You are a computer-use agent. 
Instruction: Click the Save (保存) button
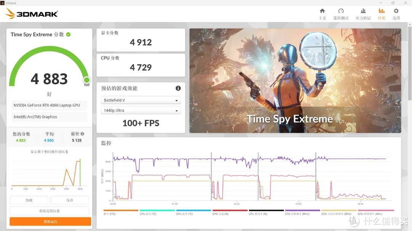coord(70,200)
